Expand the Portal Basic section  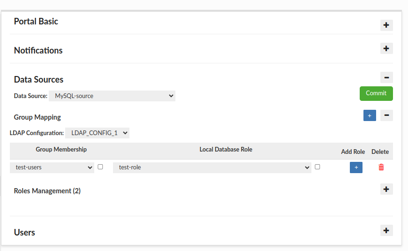pyautogui.click(x=386, y=25)
